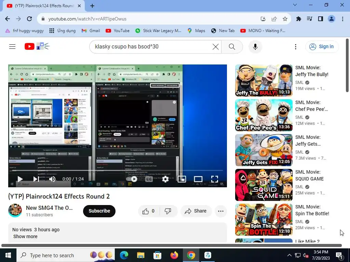Bookmark this page with star icon
Viewport: 350px width, 262px height.
[x=285, y=19]
